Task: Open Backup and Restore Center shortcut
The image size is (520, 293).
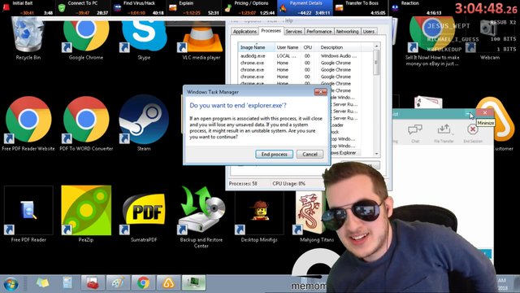Action: tap(201, 217)
